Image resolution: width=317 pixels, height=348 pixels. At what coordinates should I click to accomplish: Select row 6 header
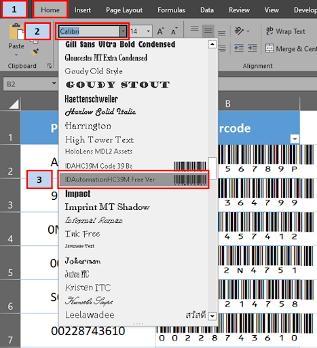[10, 296]
